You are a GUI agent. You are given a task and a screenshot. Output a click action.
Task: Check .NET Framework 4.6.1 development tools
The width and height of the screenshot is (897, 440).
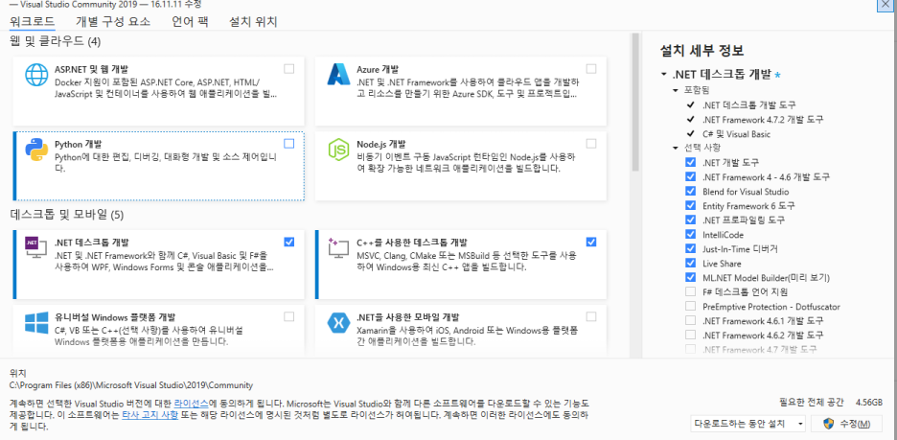pos(691,320)
